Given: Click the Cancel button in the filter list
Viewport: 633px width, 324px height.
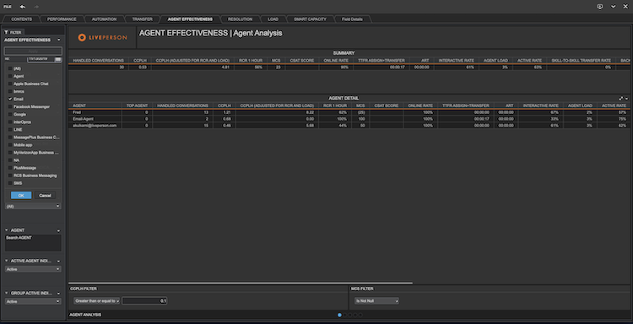Looking at the screenshot, I should pos(46,195).
